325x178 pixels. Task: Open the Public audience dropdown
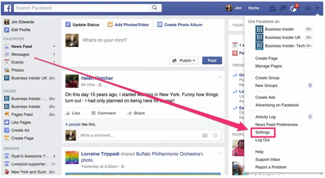tap(184, 60)
